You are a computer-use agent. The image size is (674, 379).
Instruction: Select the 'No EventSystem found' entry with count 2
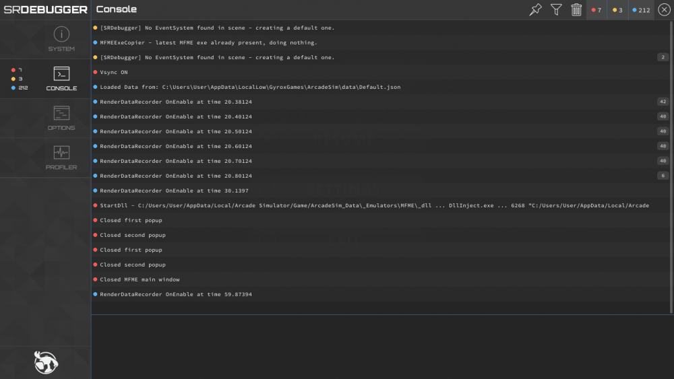(x=379, y=57)
